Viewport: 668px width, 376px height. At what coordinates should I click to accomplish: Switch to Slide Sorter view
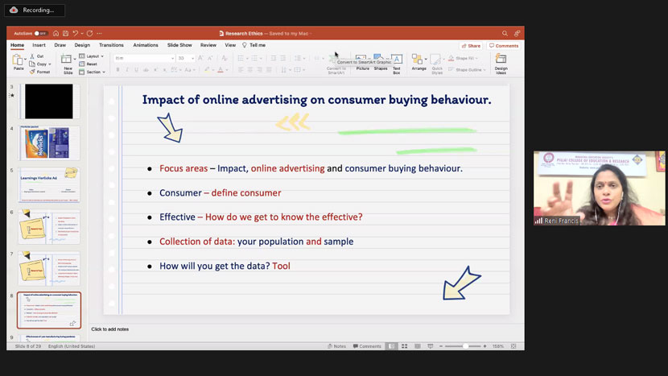click(x=404, y=346)
